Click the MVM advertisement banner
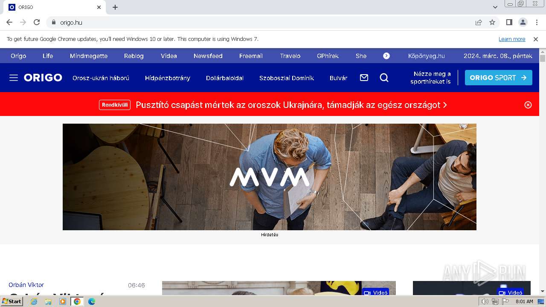 [270, 177]
